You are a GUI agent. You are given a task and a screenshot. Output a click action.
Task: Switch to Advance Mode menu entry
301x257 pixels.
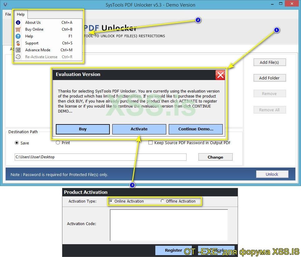click(49, 50)
